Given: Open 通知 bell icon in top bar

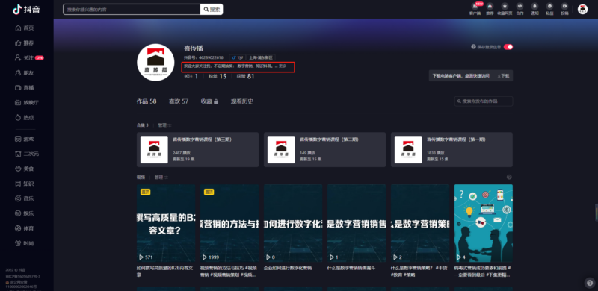Looking at the screenshot, I should pyautogui.click(x=534, y=9).
